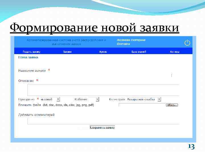This screenshot has width=205, height=153.
Task: Open the Подать заявку menu item
Action: [x=32, y=52]
